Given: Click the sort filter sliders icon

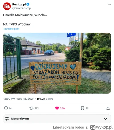Looking at the screenshot, I should click(7, 119).
